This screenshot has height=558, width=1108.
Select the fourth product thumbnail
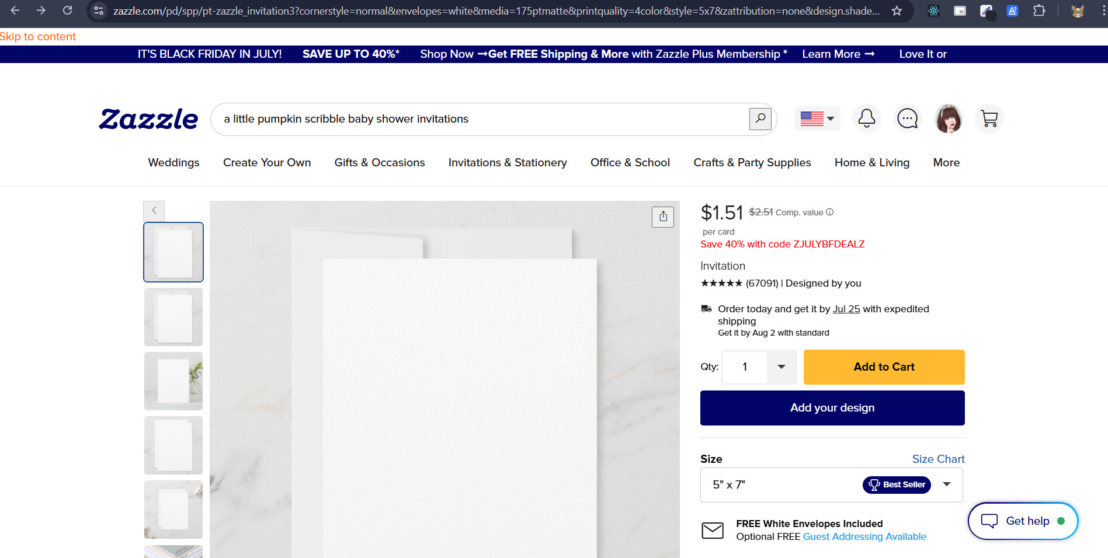173,445
